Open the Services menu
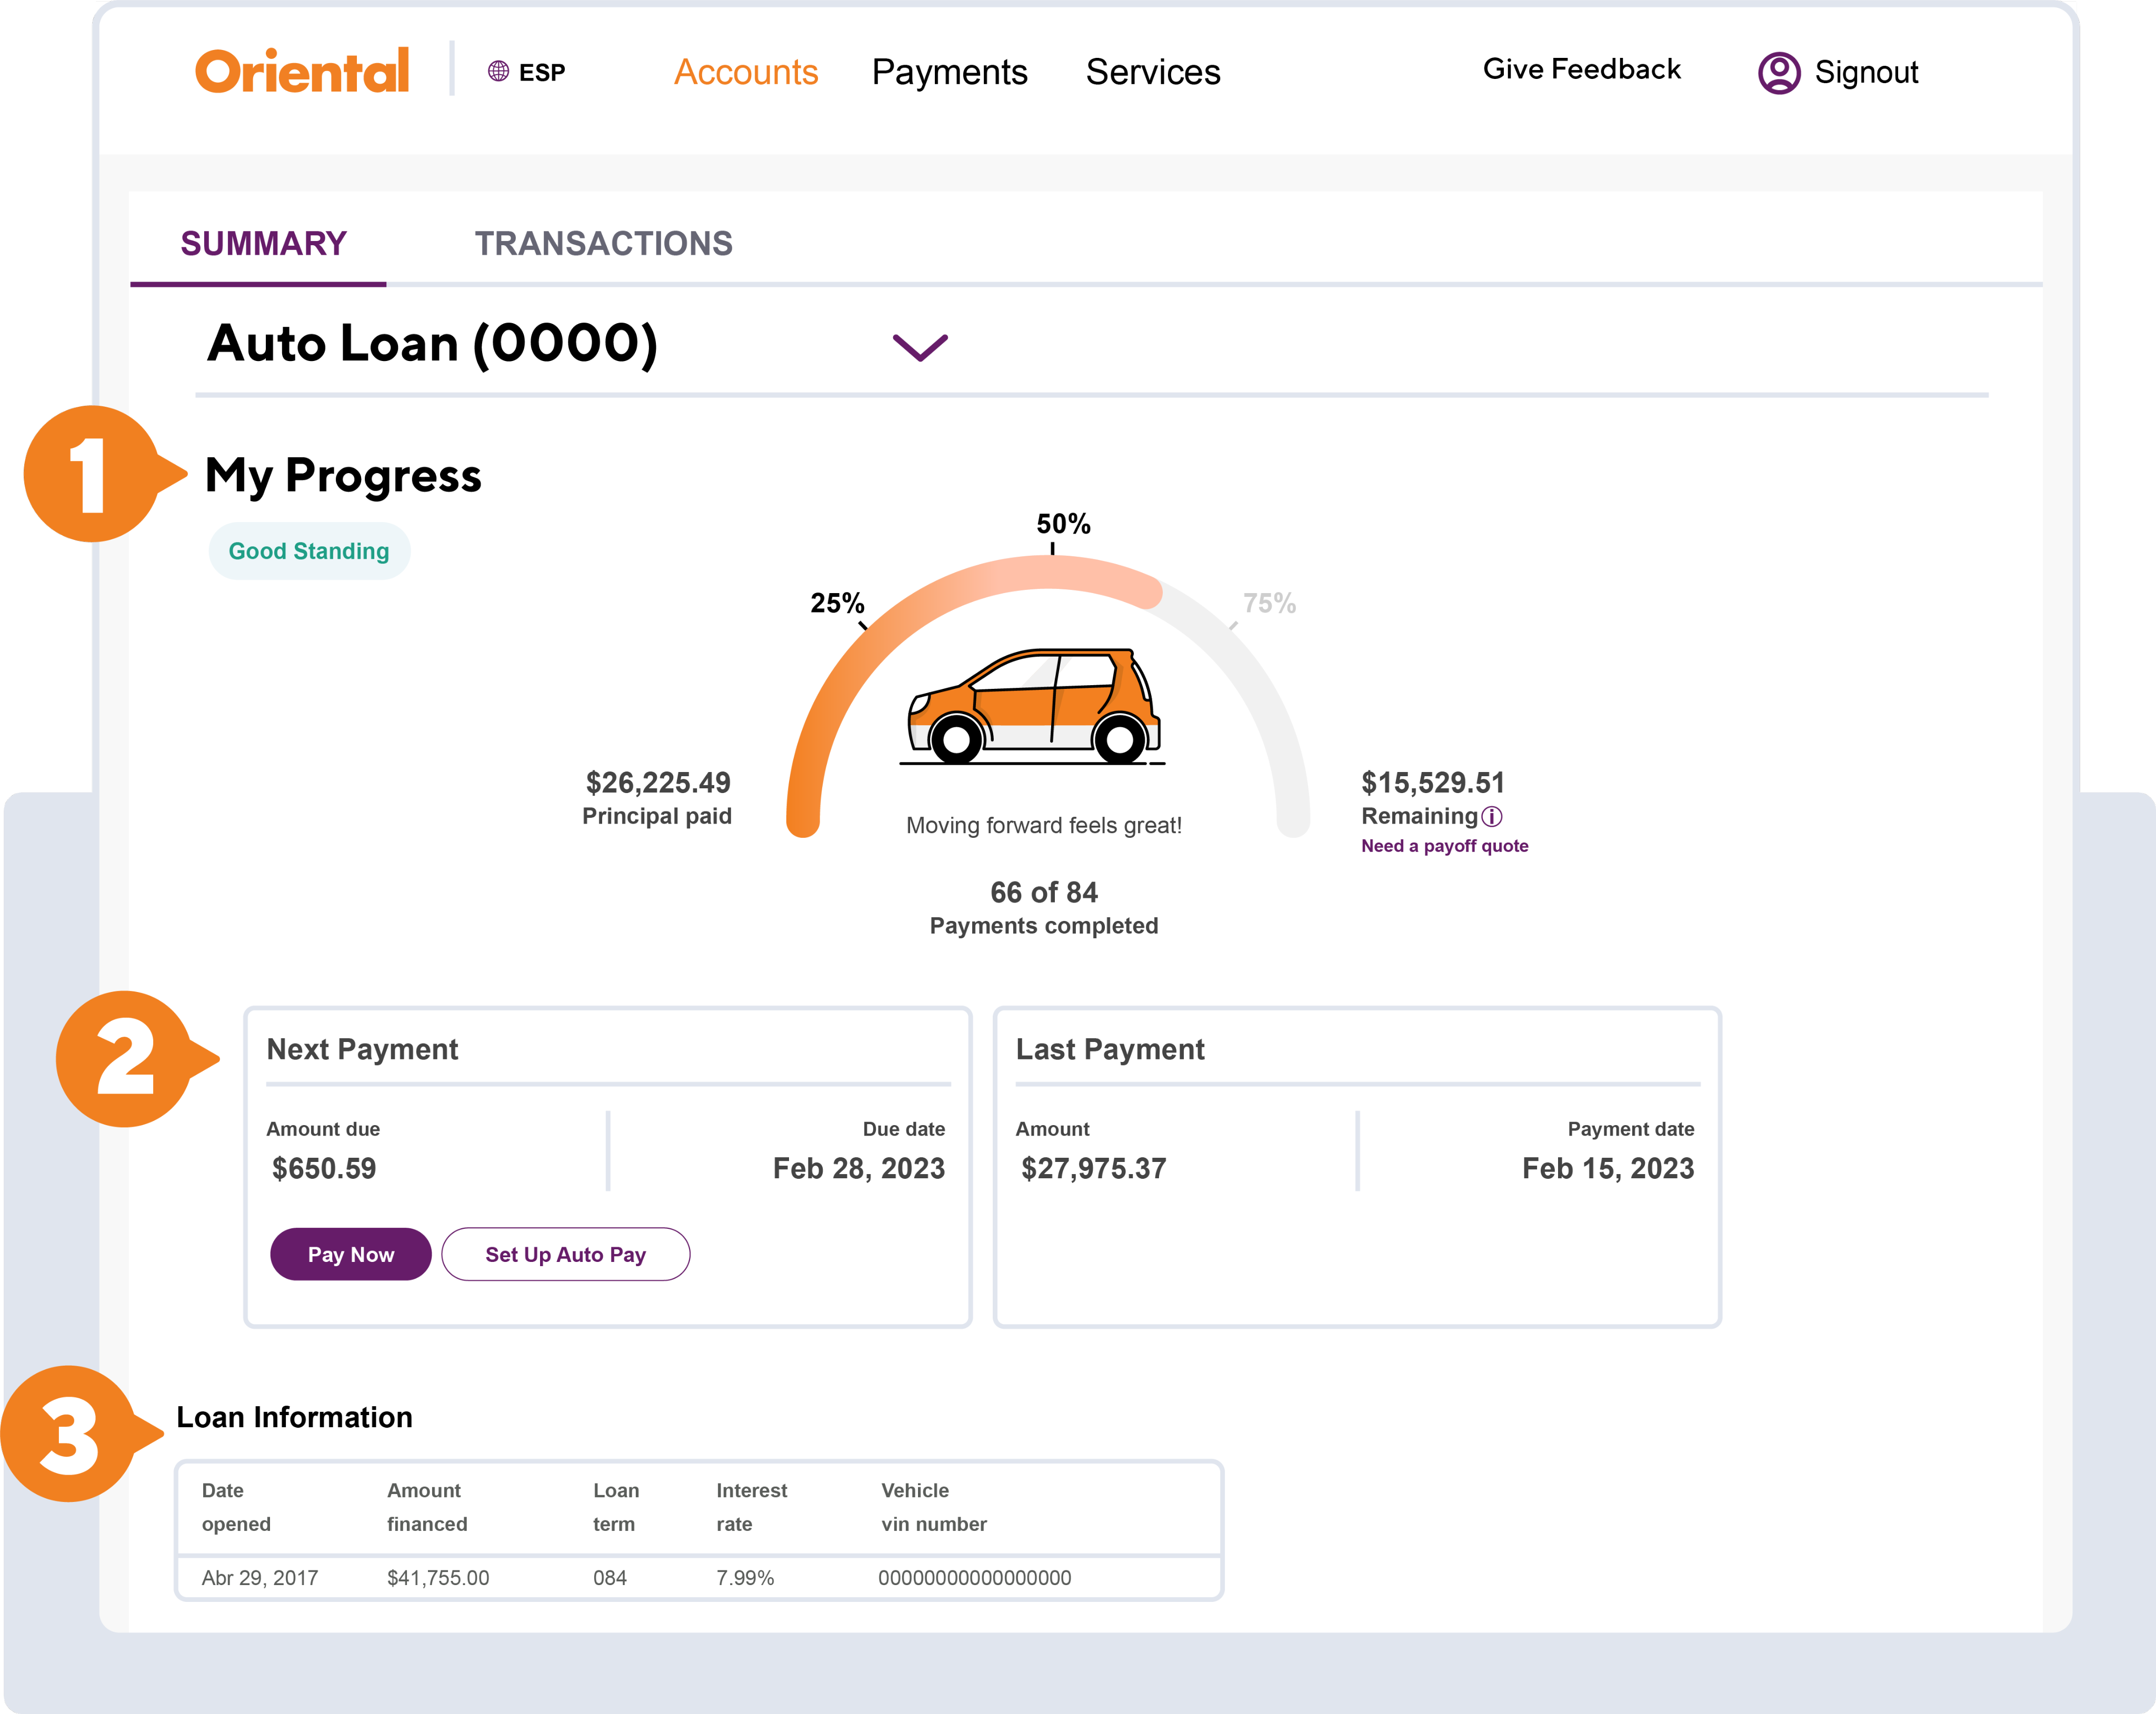 [x=1152, y=72]
